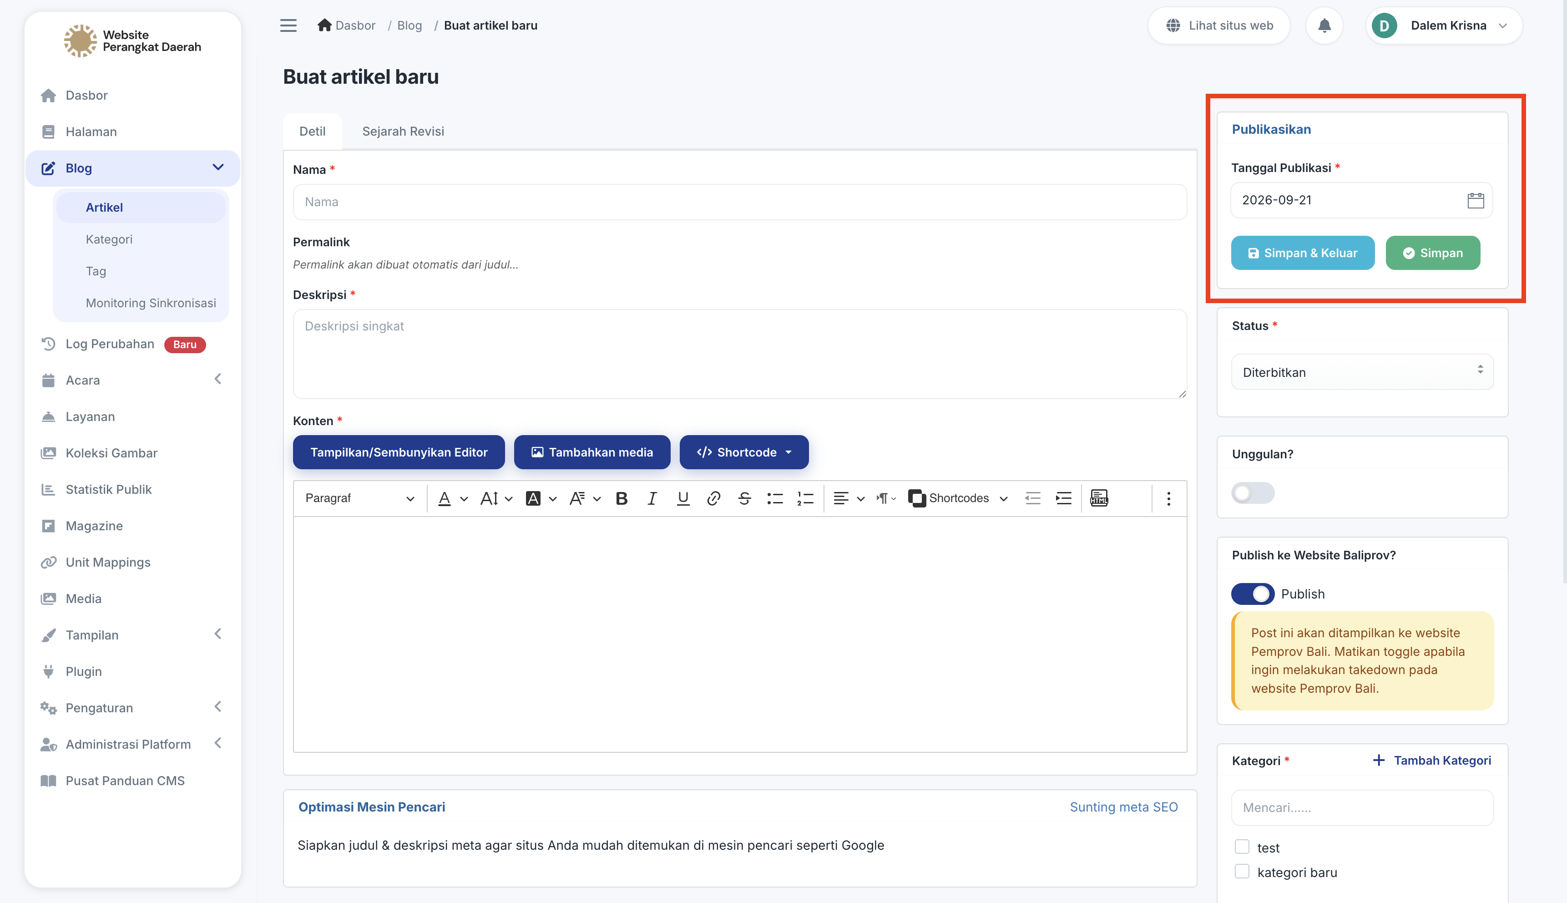This screenshot has height=903, width=1567.
Task: Open the Shortcode dropdown button
Action: click(x=744, y=452)
